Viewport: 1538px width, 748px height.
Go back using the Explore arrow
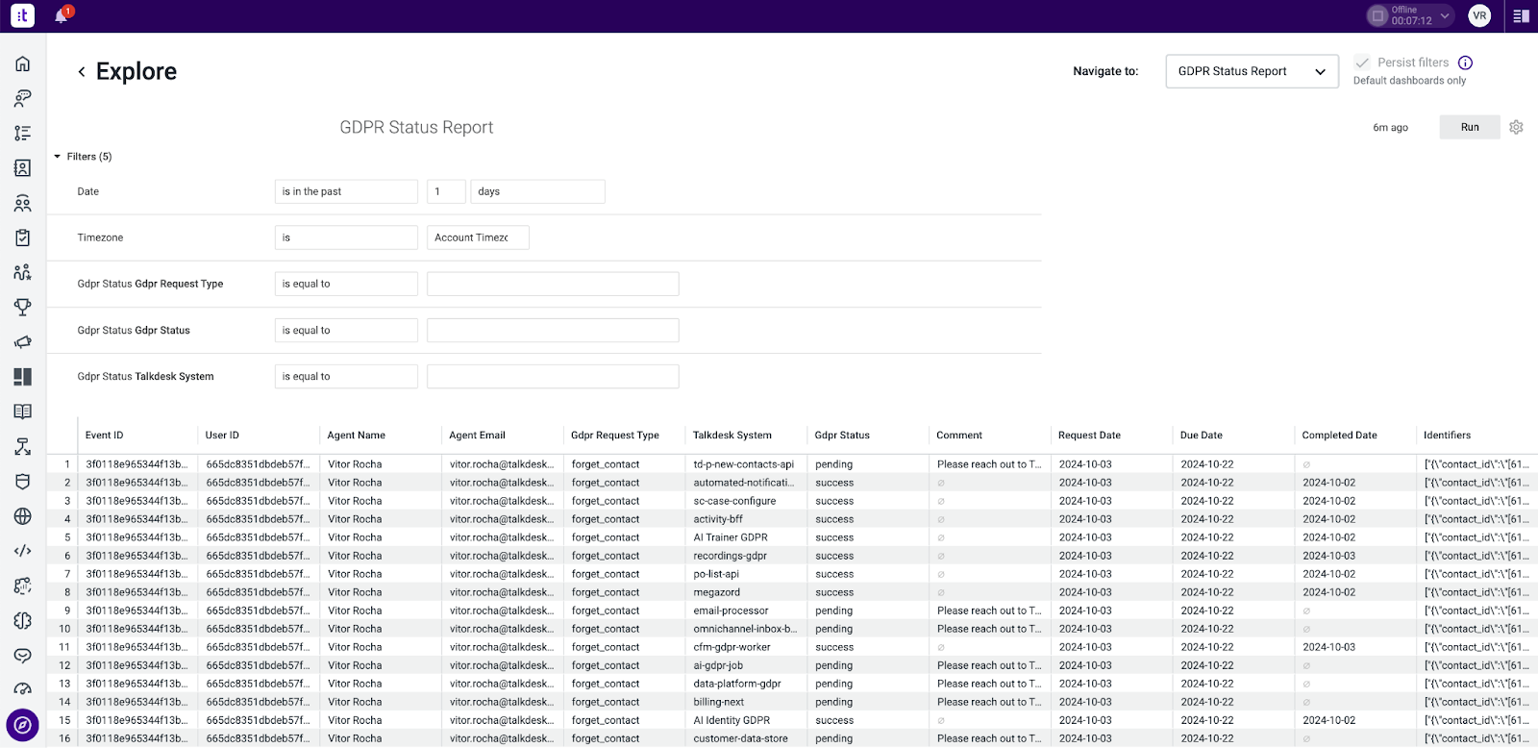pyautogui.click(x=82, y=71)
